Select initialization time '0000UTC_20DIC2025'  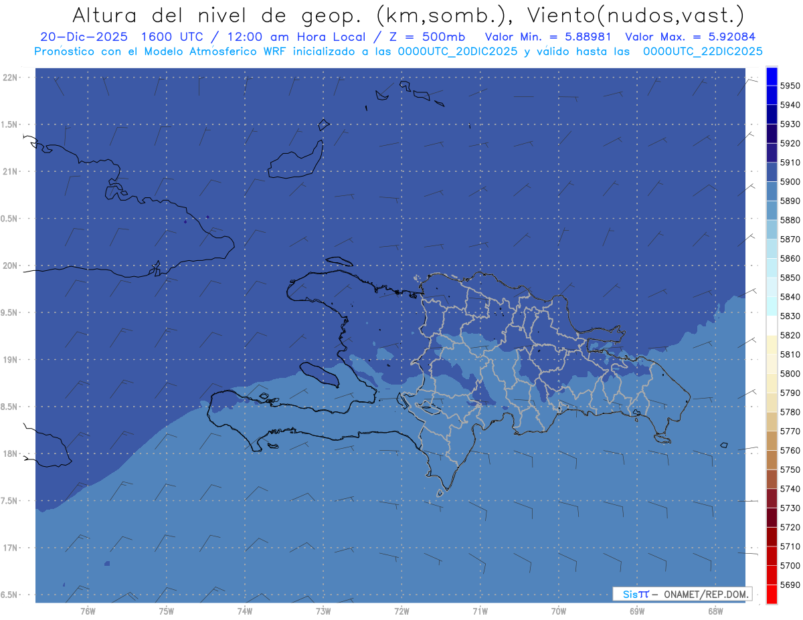point(458,51)
